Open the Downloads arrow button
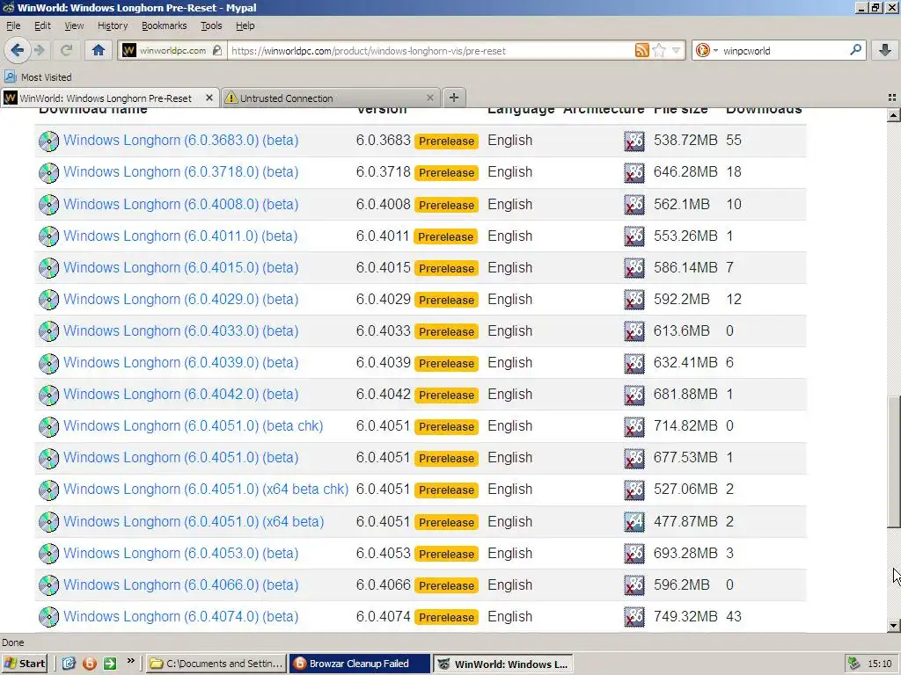 pos(885,50)
